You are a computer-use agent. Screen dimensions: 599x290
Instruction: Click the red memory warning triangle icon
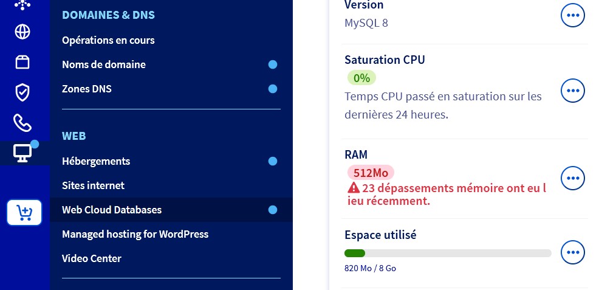[354, 188]
